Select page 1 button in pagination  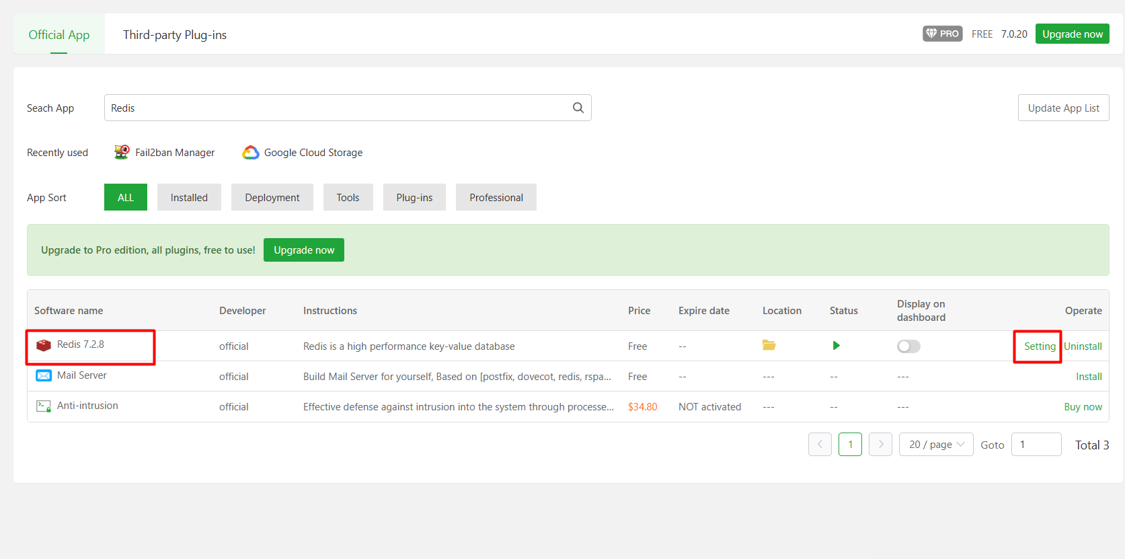pos(850,444)
